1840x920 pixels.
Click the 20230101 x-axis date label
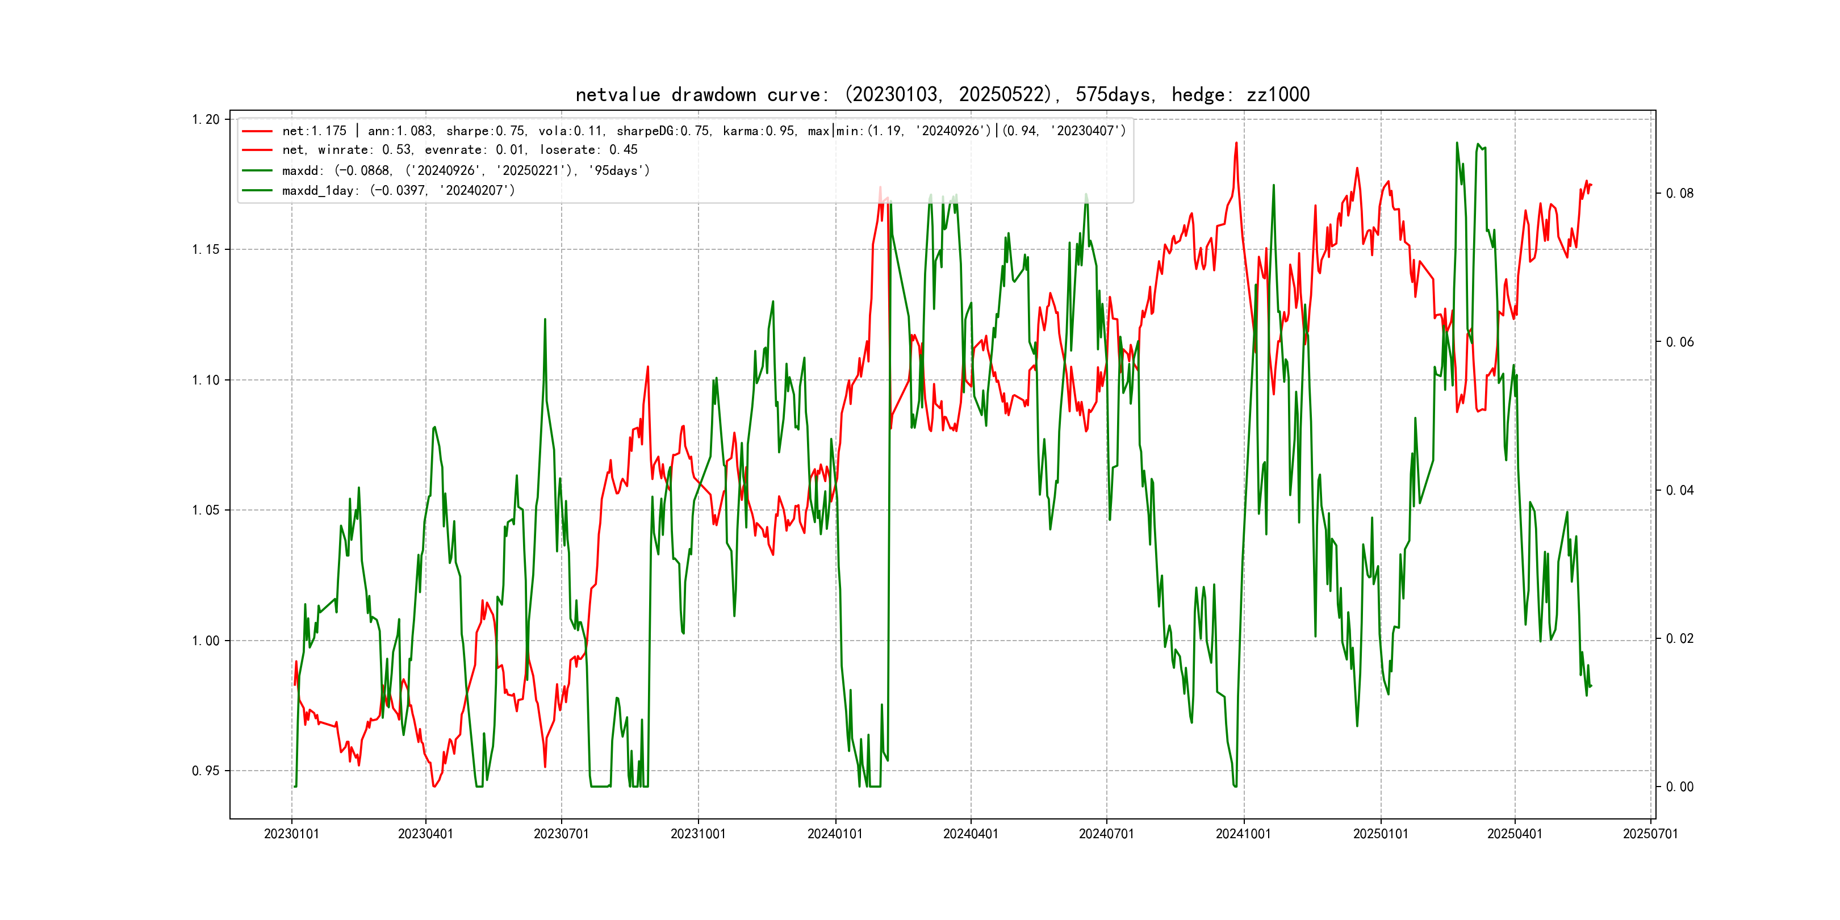[x=291, y=834]
